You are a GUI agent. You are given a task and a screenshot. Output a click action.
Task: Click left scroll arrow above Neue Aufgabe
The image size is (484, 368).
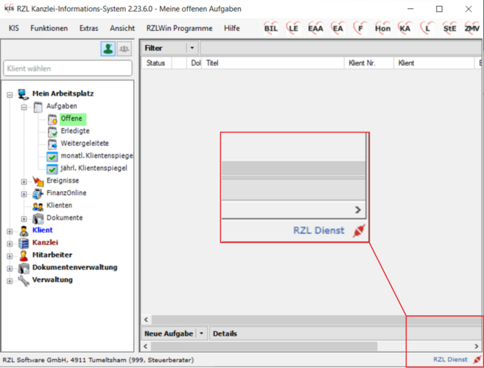click(x=145, y=320)
